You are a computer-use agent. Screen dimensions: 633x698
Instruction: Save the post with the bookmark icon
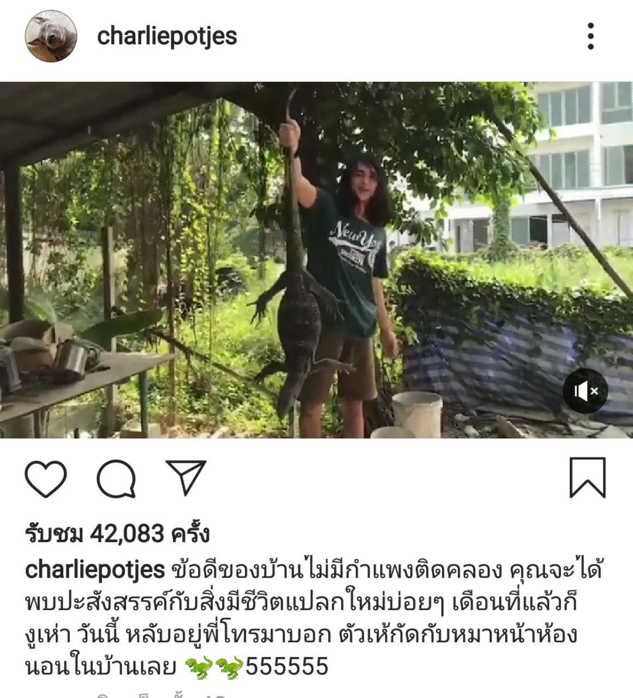pyautogui.click(x=588, y=478)
